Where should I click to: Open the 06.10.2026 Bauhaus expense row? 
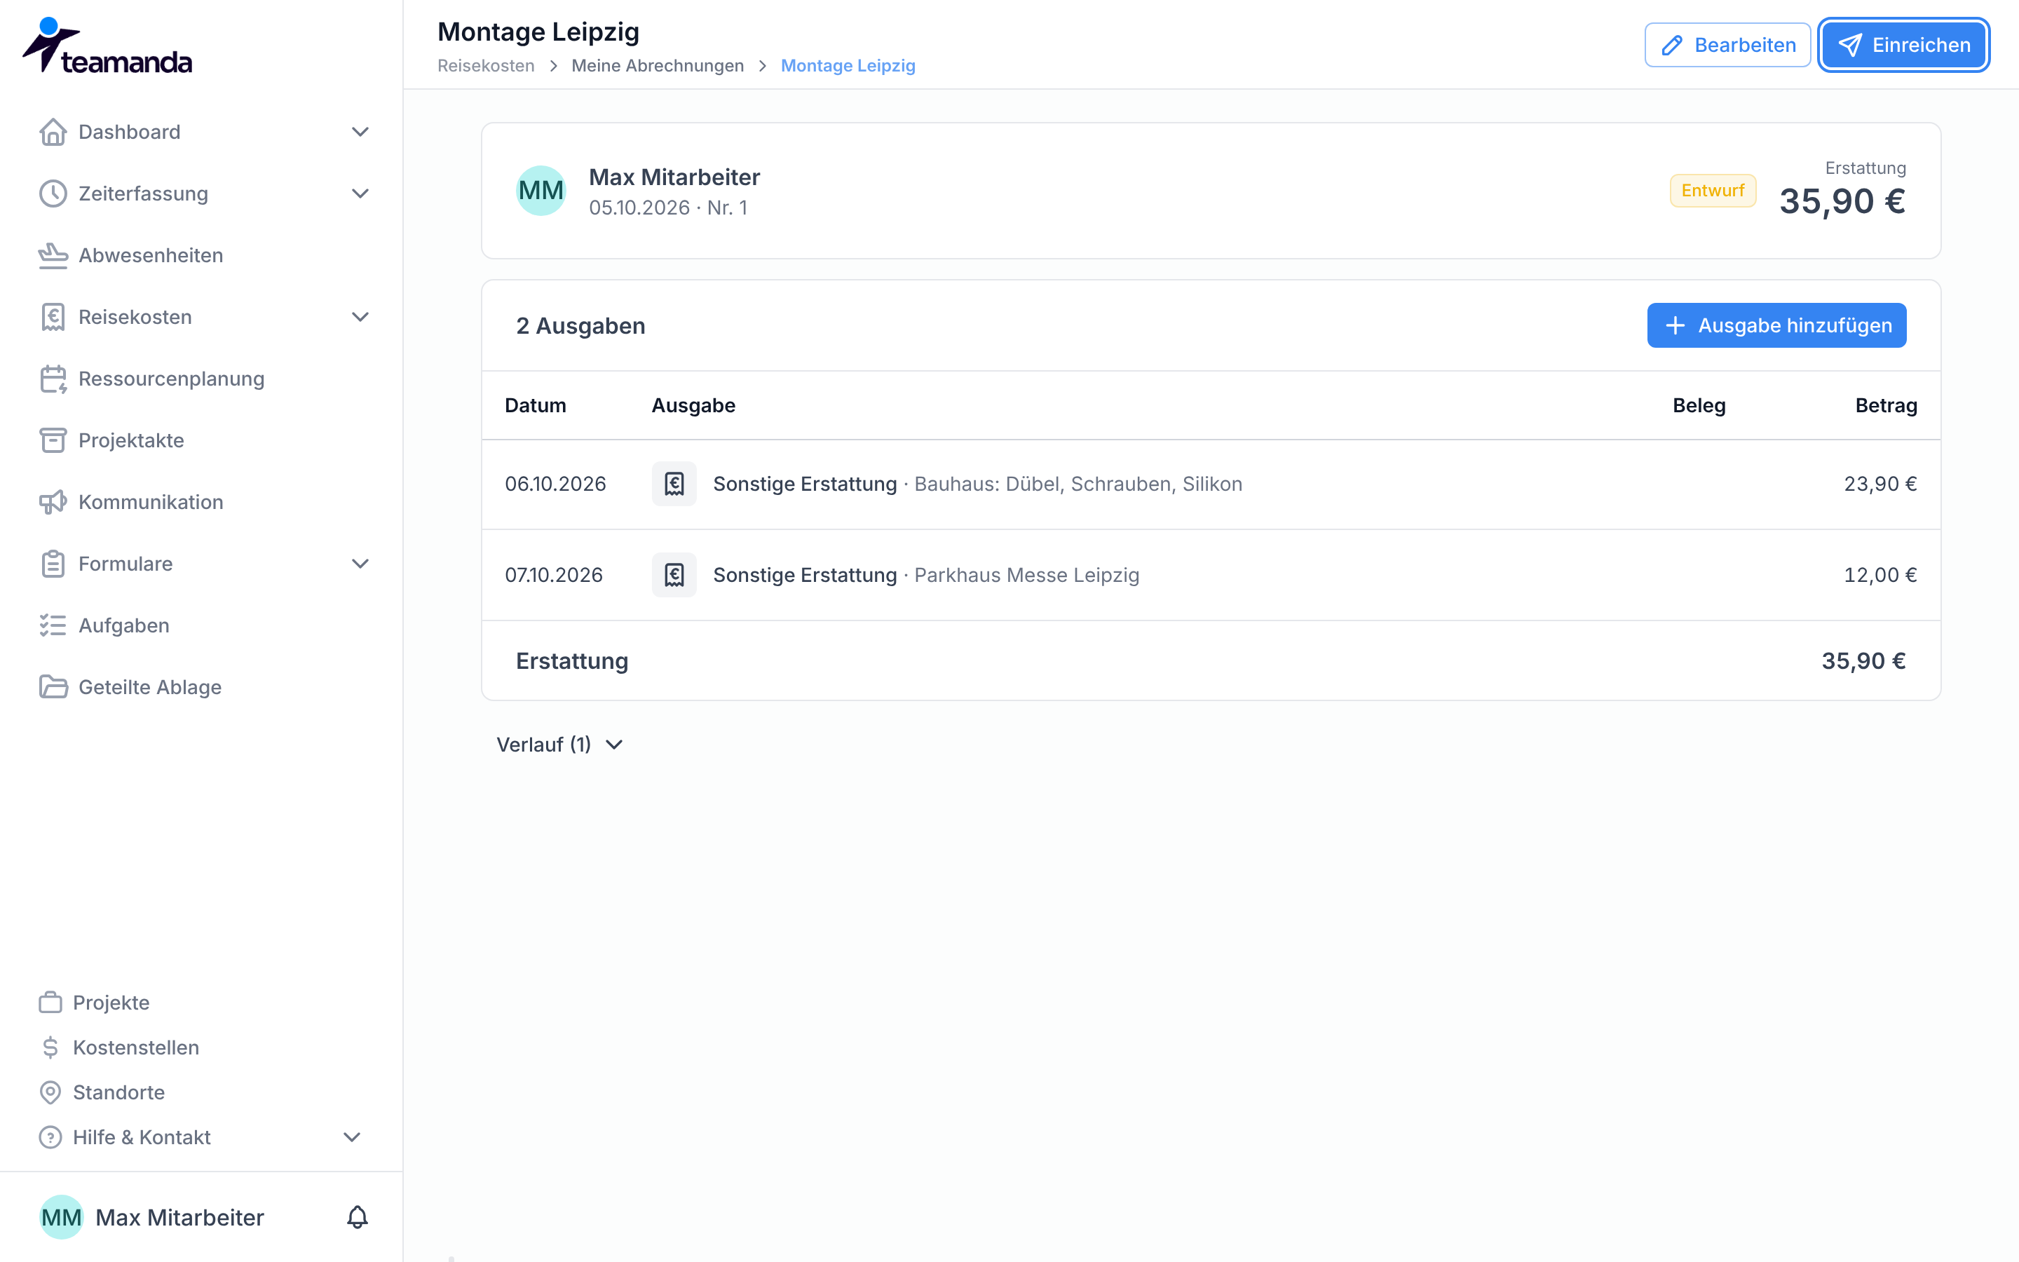tap(1211, 484)
